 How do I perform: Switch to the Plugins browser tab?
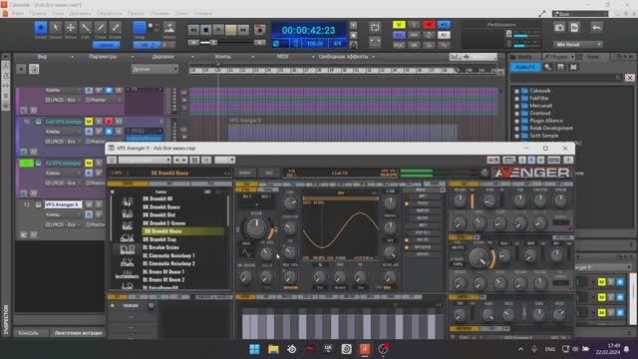pos(558,57)
